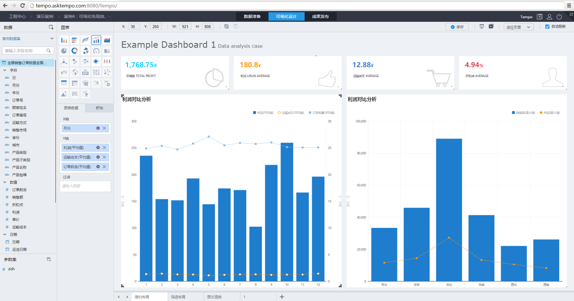Go to 工程中心 breadcrumb
Image resolution: width=574 pixels, height=301 pixels.
pos(17,16)
